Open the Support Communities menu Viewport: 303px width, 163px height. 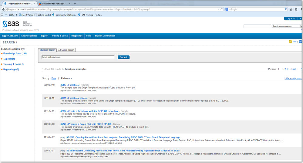pyautogui.click(x=105, y=36)
